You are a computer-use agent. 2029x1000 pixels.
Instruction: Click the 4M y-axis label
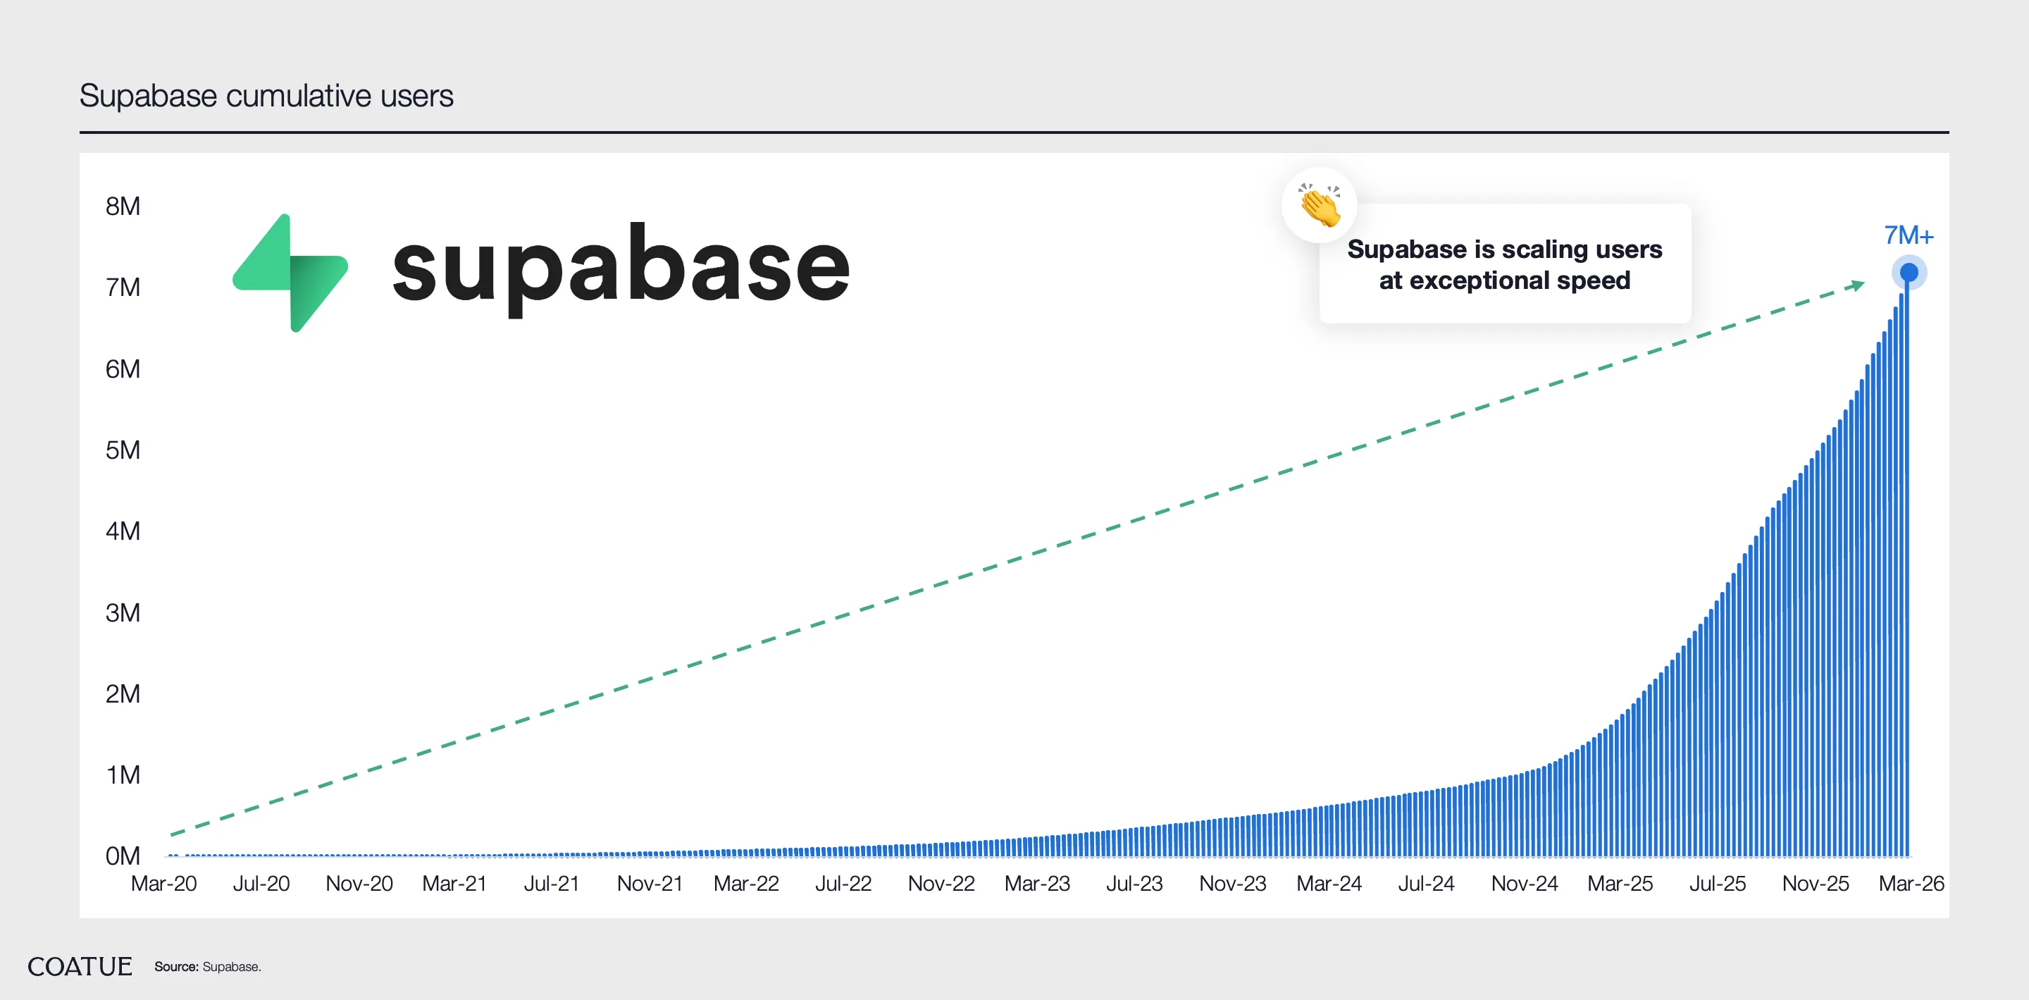point(123,531)
